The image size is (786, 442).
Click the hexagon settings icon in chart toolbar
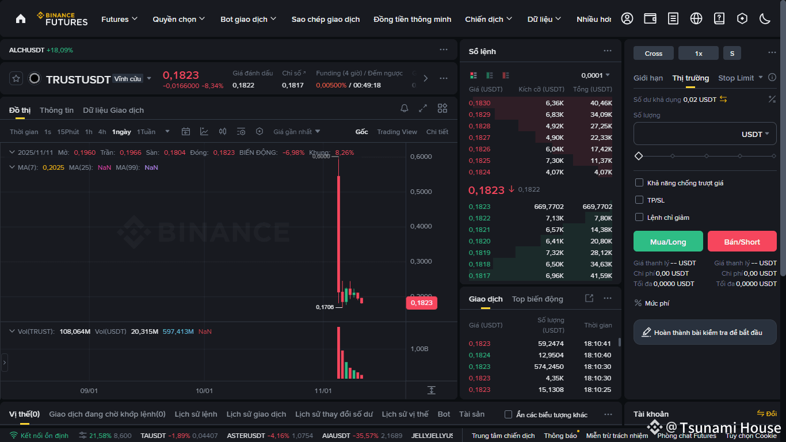pos(260,132)
